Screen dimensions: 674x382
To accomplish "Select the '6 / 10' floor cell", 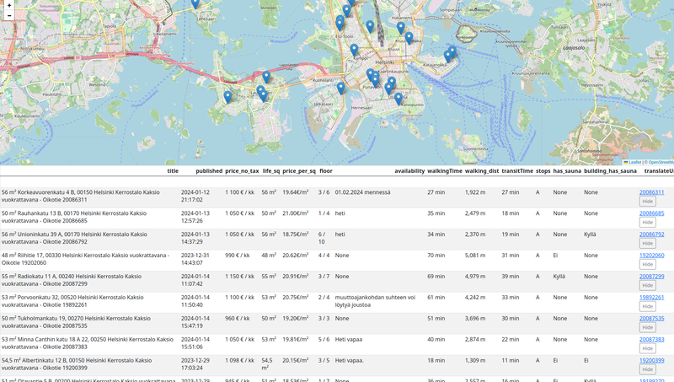I will pyautogui.click(x=322, y=238).
